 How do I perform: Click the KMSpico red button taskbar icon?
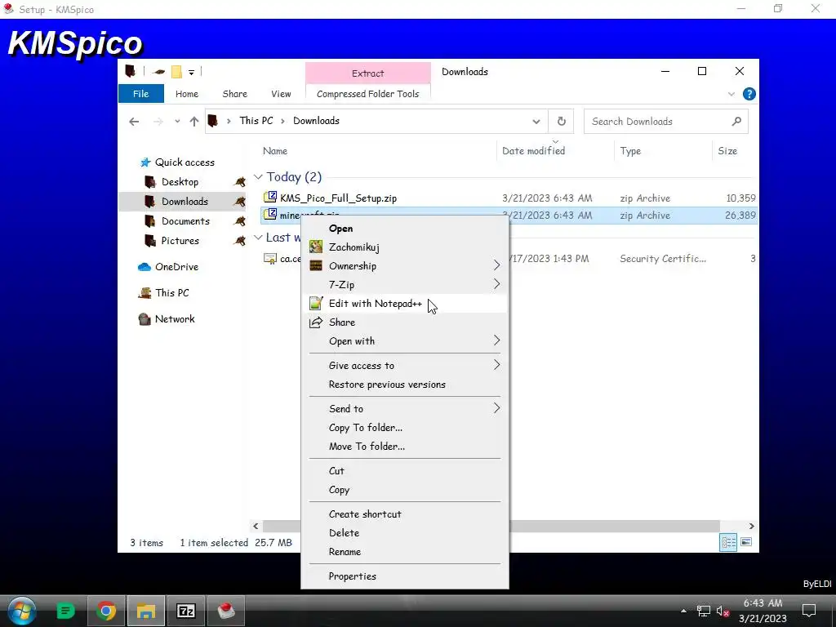tap(226, 611)
